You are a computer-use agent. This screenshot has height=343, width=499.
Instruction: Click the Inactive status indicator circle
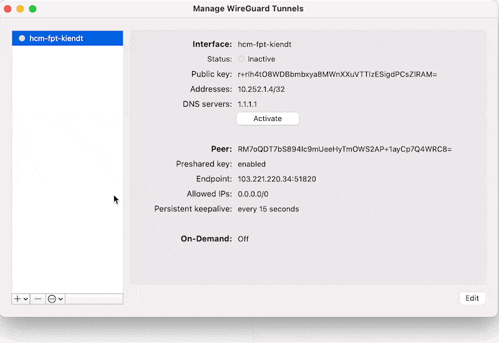pyautogui.click(x=242, y=59)
